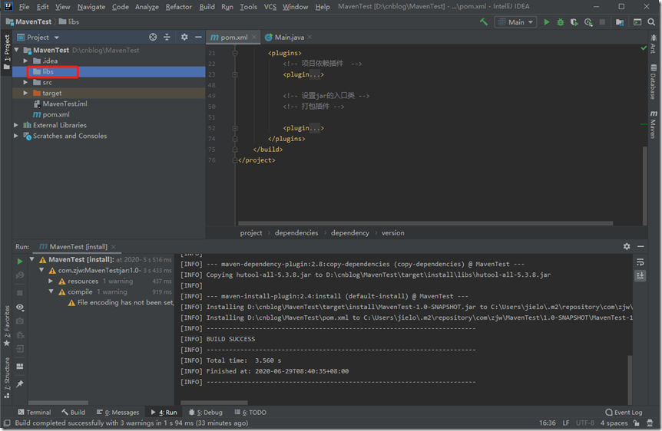Open Project panel settings gear
Screen dimensions: 662x431
coord(184,37)
